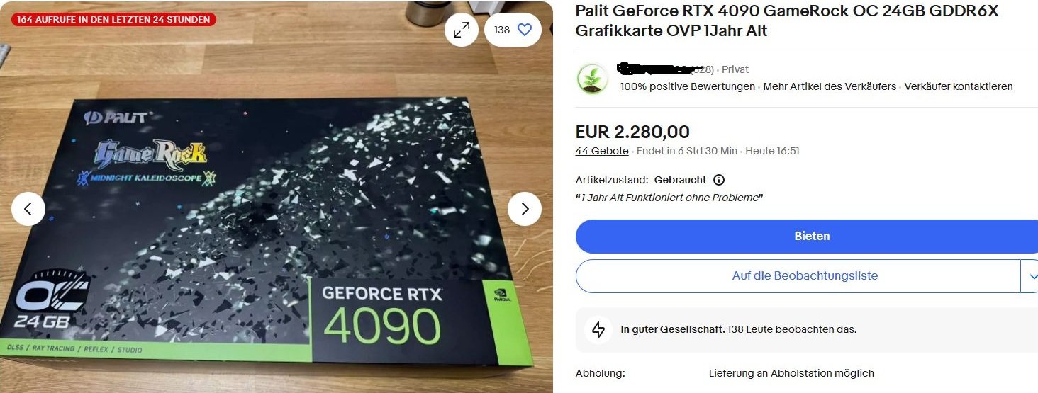Click Lieferung an Abholstation möglich text
Image resolution: width=1038 pixels, height=393 pixels.
791,373
